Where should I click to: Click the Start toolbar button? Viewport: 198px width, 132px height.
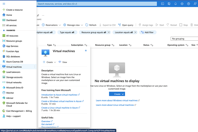coord(160,25)
